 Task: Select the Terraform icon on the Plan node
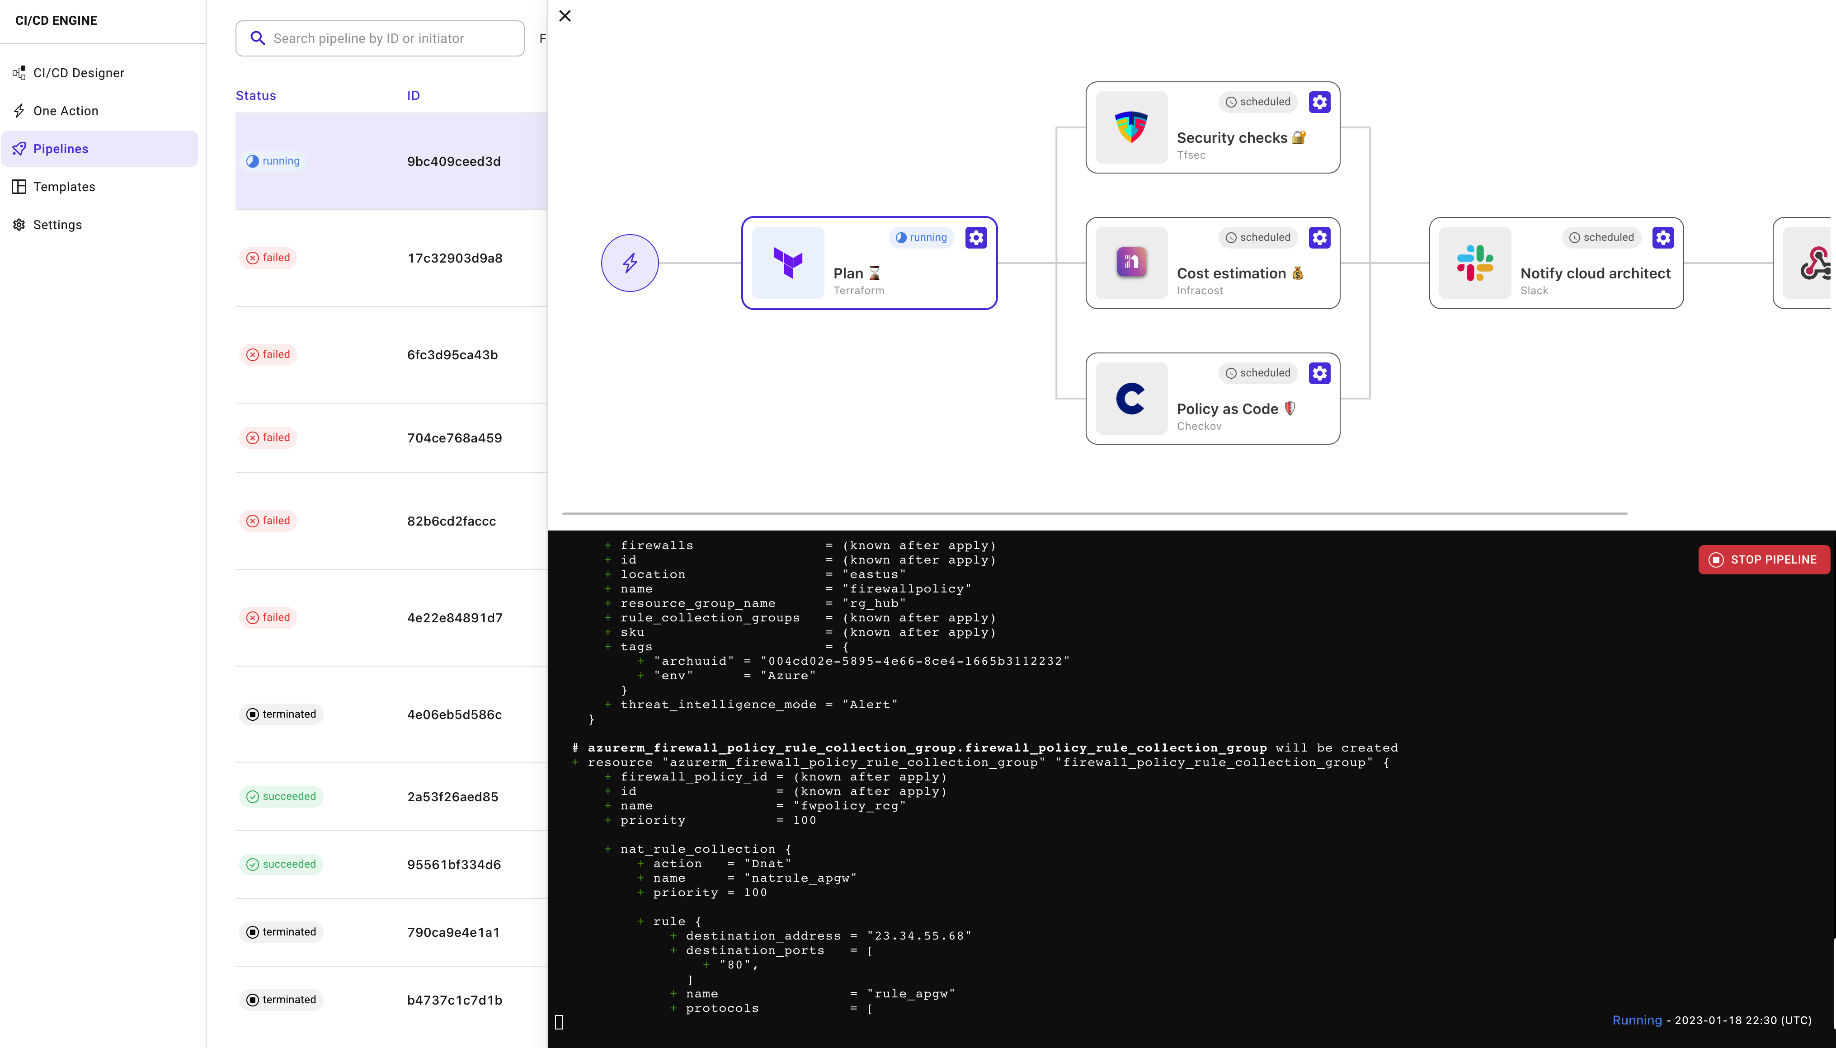(x=787, y=263)
